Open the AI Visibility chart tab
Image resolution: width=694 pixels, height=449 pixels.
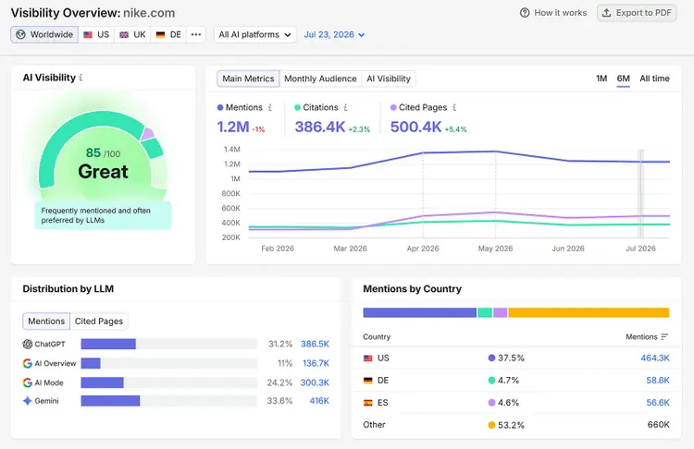pyautogui.click(x=389, y=79)
